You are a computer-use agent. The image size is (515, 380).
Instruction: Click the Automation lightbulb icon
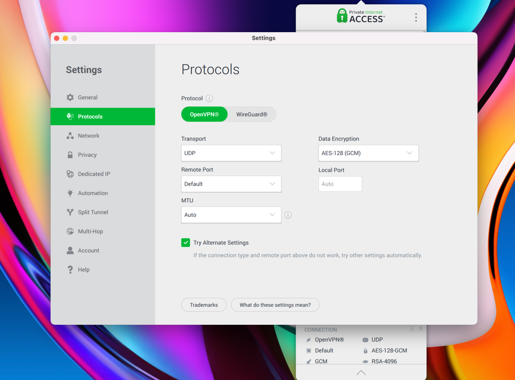(x=70, y=193)
